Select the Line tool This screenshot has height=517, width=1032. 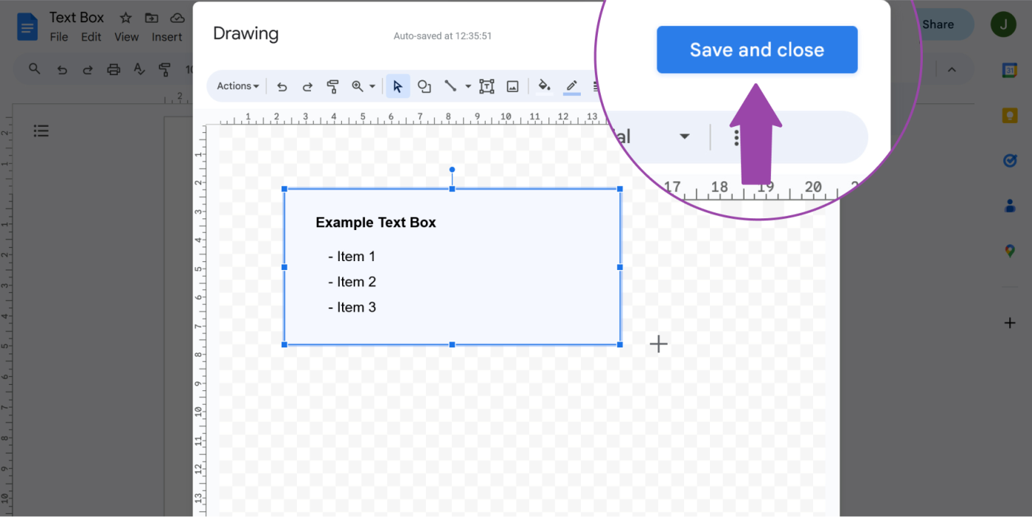[450, 86]
